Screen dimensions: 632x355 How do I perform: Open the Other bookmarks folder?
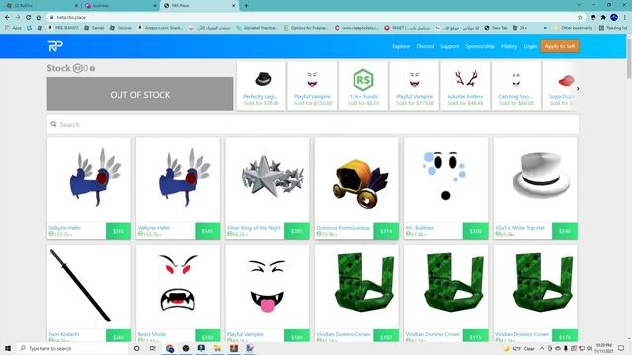pyautogui.click(x=573, y=28)
